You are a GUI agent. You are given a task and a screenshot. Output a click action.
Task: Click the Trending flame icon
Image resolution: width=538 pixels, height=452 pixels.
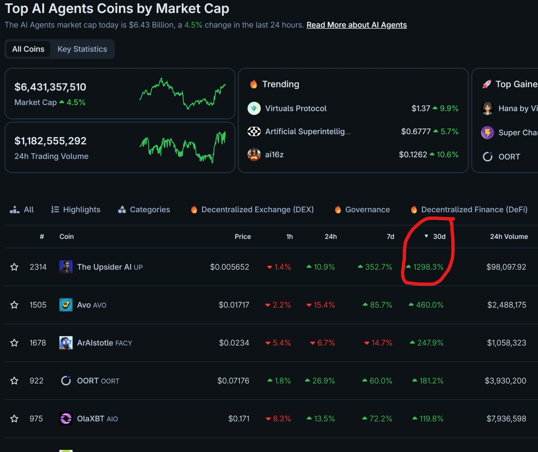pyautogui.click(x=254, y=84)
